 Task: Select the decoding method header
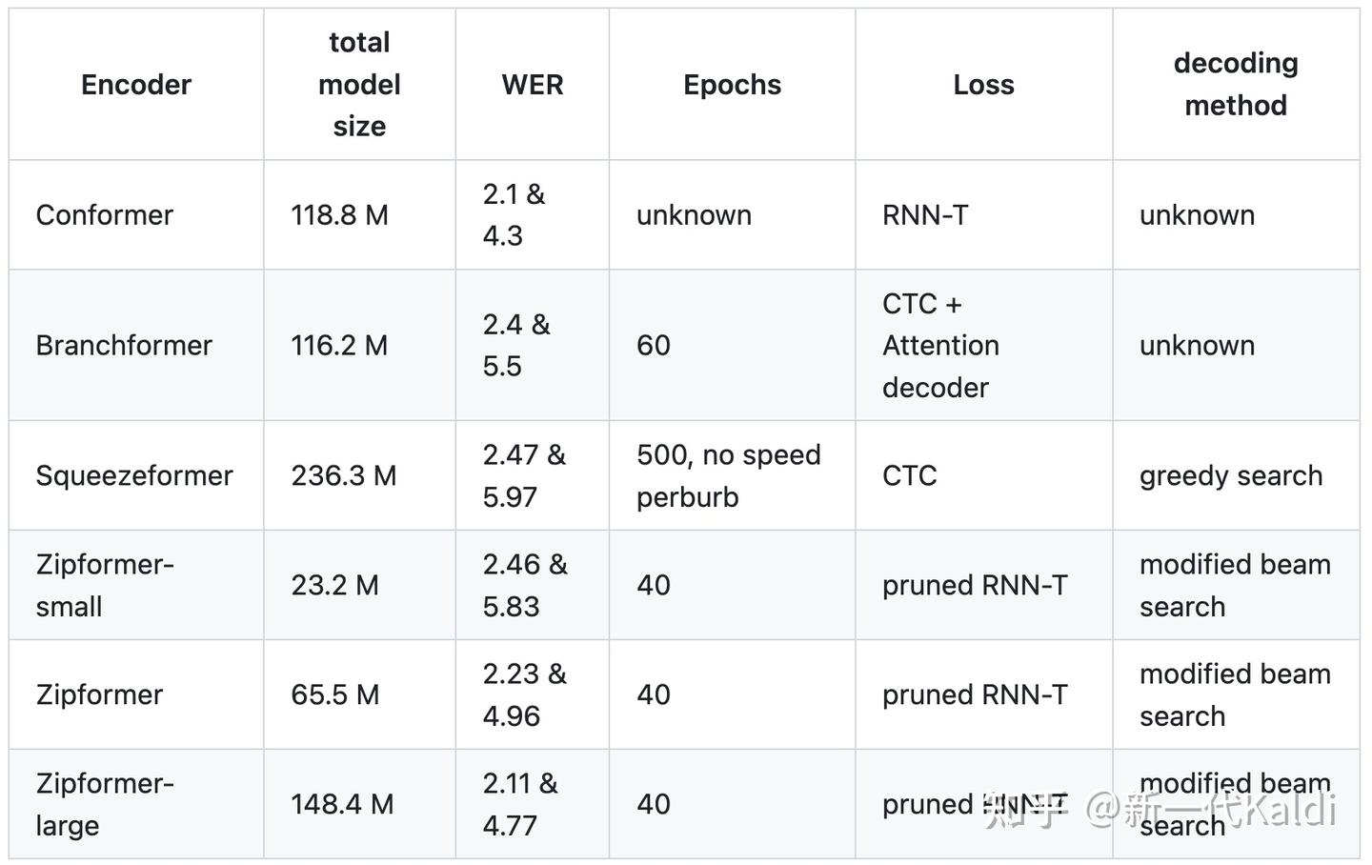(1236, 85)
